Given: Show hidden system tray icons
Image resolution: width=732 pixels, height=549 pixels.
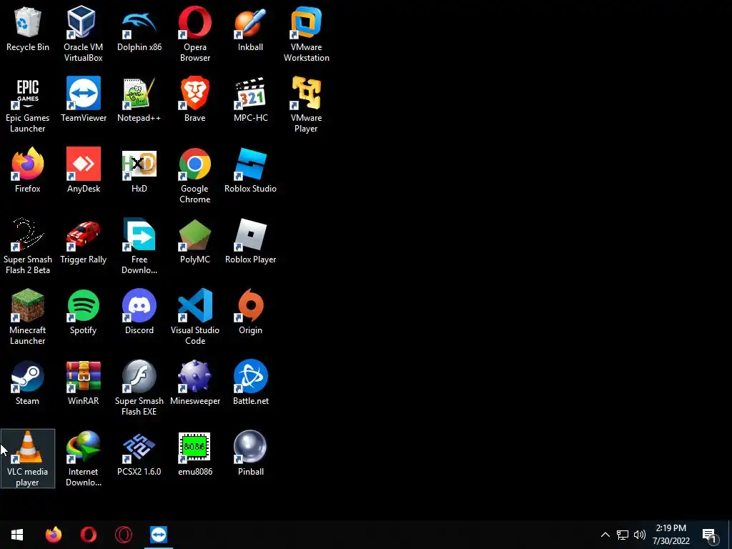Looking at the screenshot, I should click(605, 535).
